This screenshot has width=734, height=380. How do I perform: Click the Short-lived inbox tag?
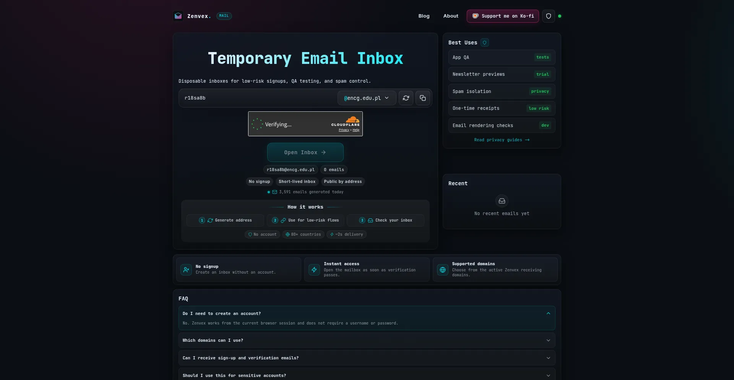pyautogui.click(x=297, y=181)
